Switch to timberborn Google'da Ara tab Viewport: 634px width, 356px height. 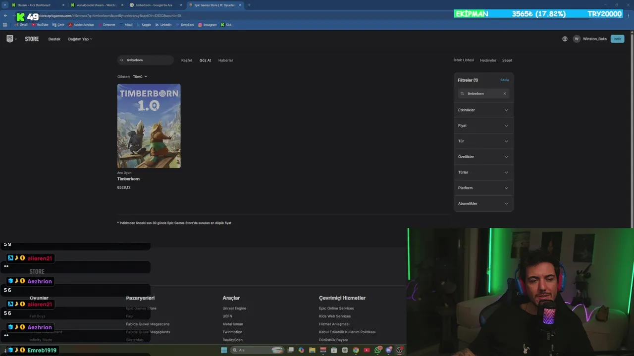156,5
